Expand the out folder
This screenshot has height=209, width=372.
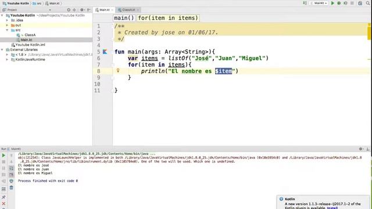(x=7, y=25)
